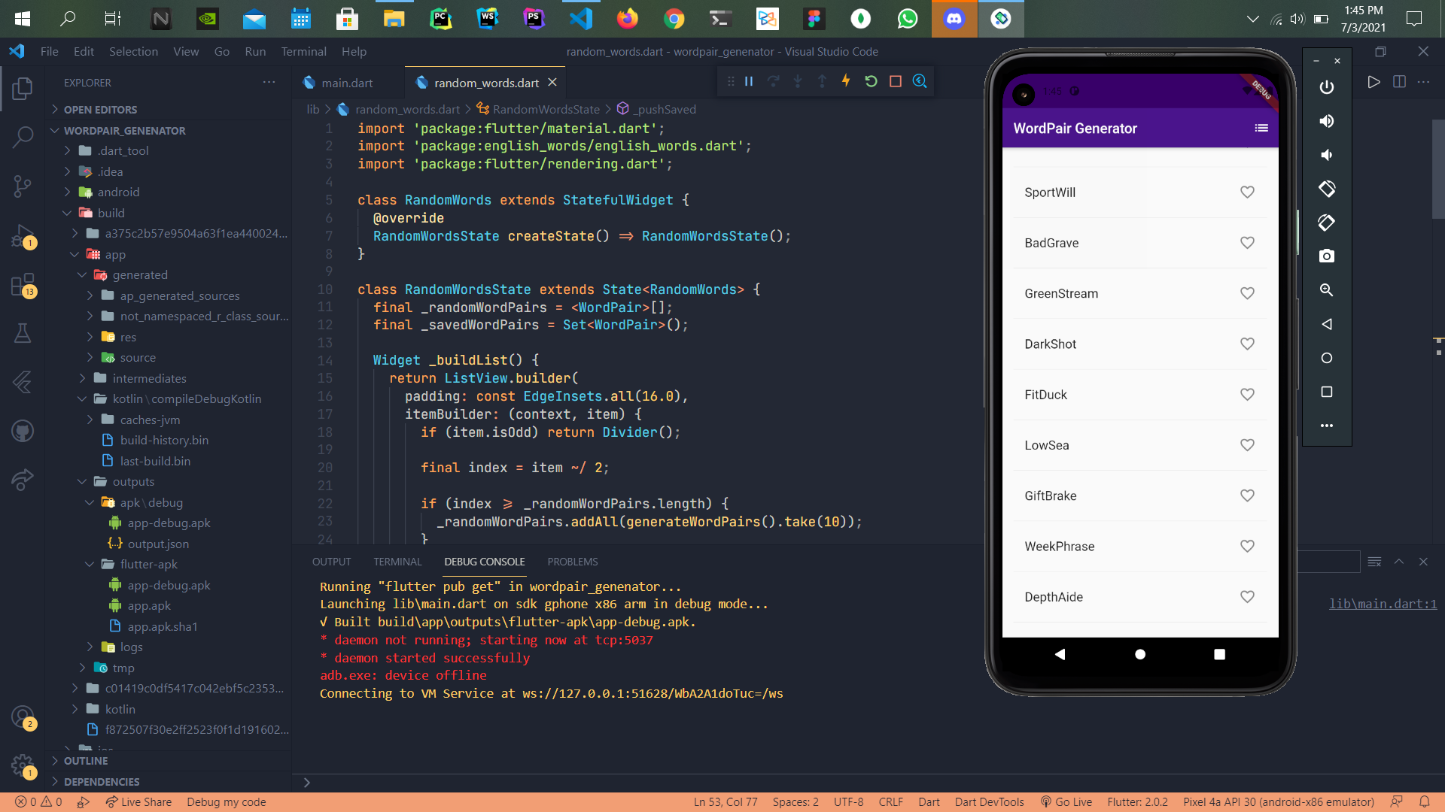Open the Source Control view
The image size is (1445, 812).
[x=23, y=185]
